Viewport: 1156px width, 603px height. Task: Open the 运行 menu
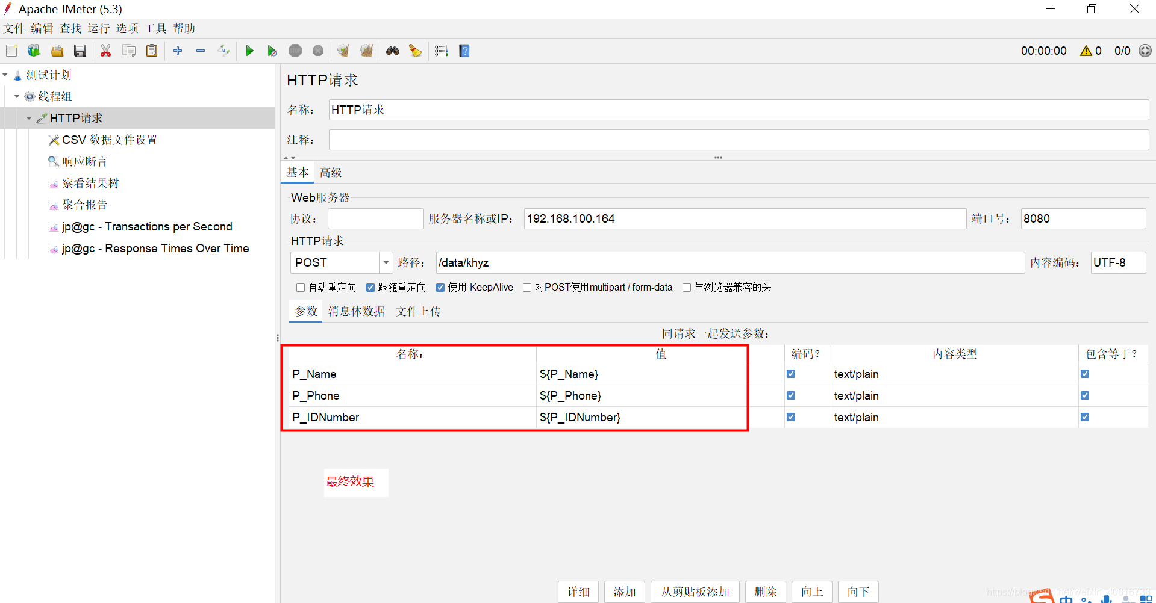click(99, 29)
